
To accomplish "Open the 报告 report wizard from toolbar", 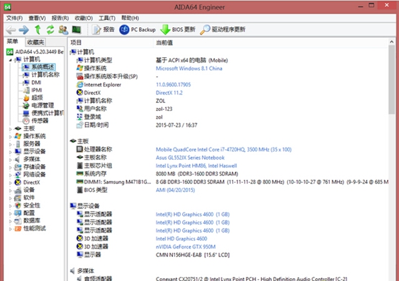I will (104, 30).
